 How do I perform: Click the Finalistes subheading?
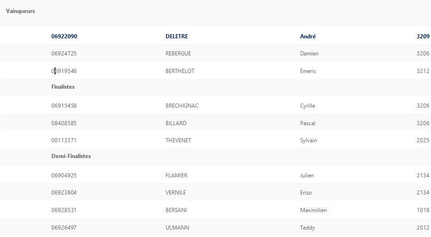pyautogui.click(x=63, y=87)
